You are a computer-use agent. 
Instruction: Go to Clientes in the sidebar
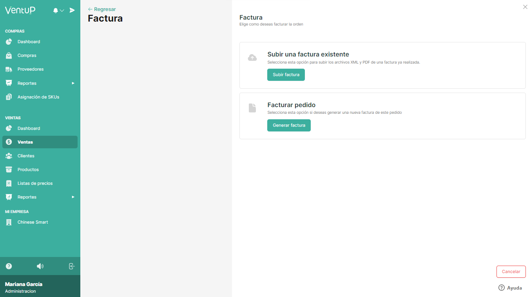pos(26,156)
